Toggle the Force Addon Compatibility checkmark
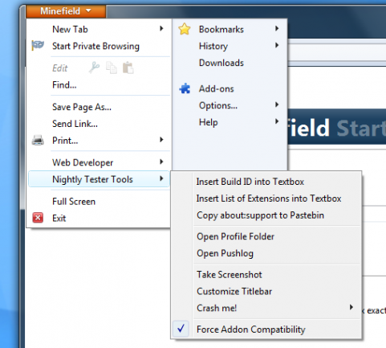The height and width of the screenshot is (348, 386). pos(181,329)
